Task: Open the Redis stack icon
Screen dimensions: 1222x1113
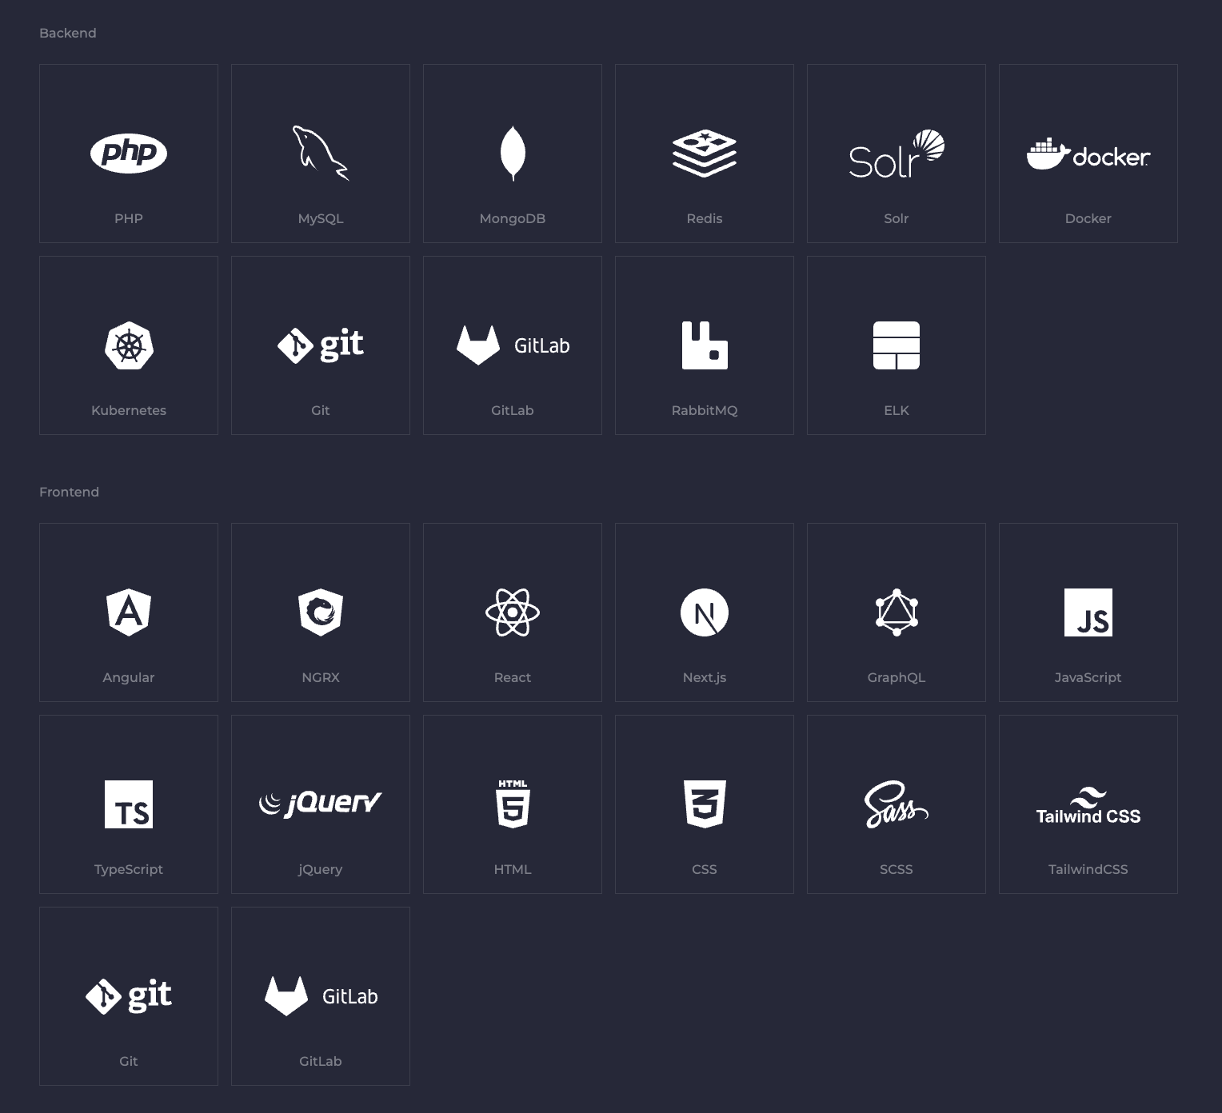Action: coord(705,153)
